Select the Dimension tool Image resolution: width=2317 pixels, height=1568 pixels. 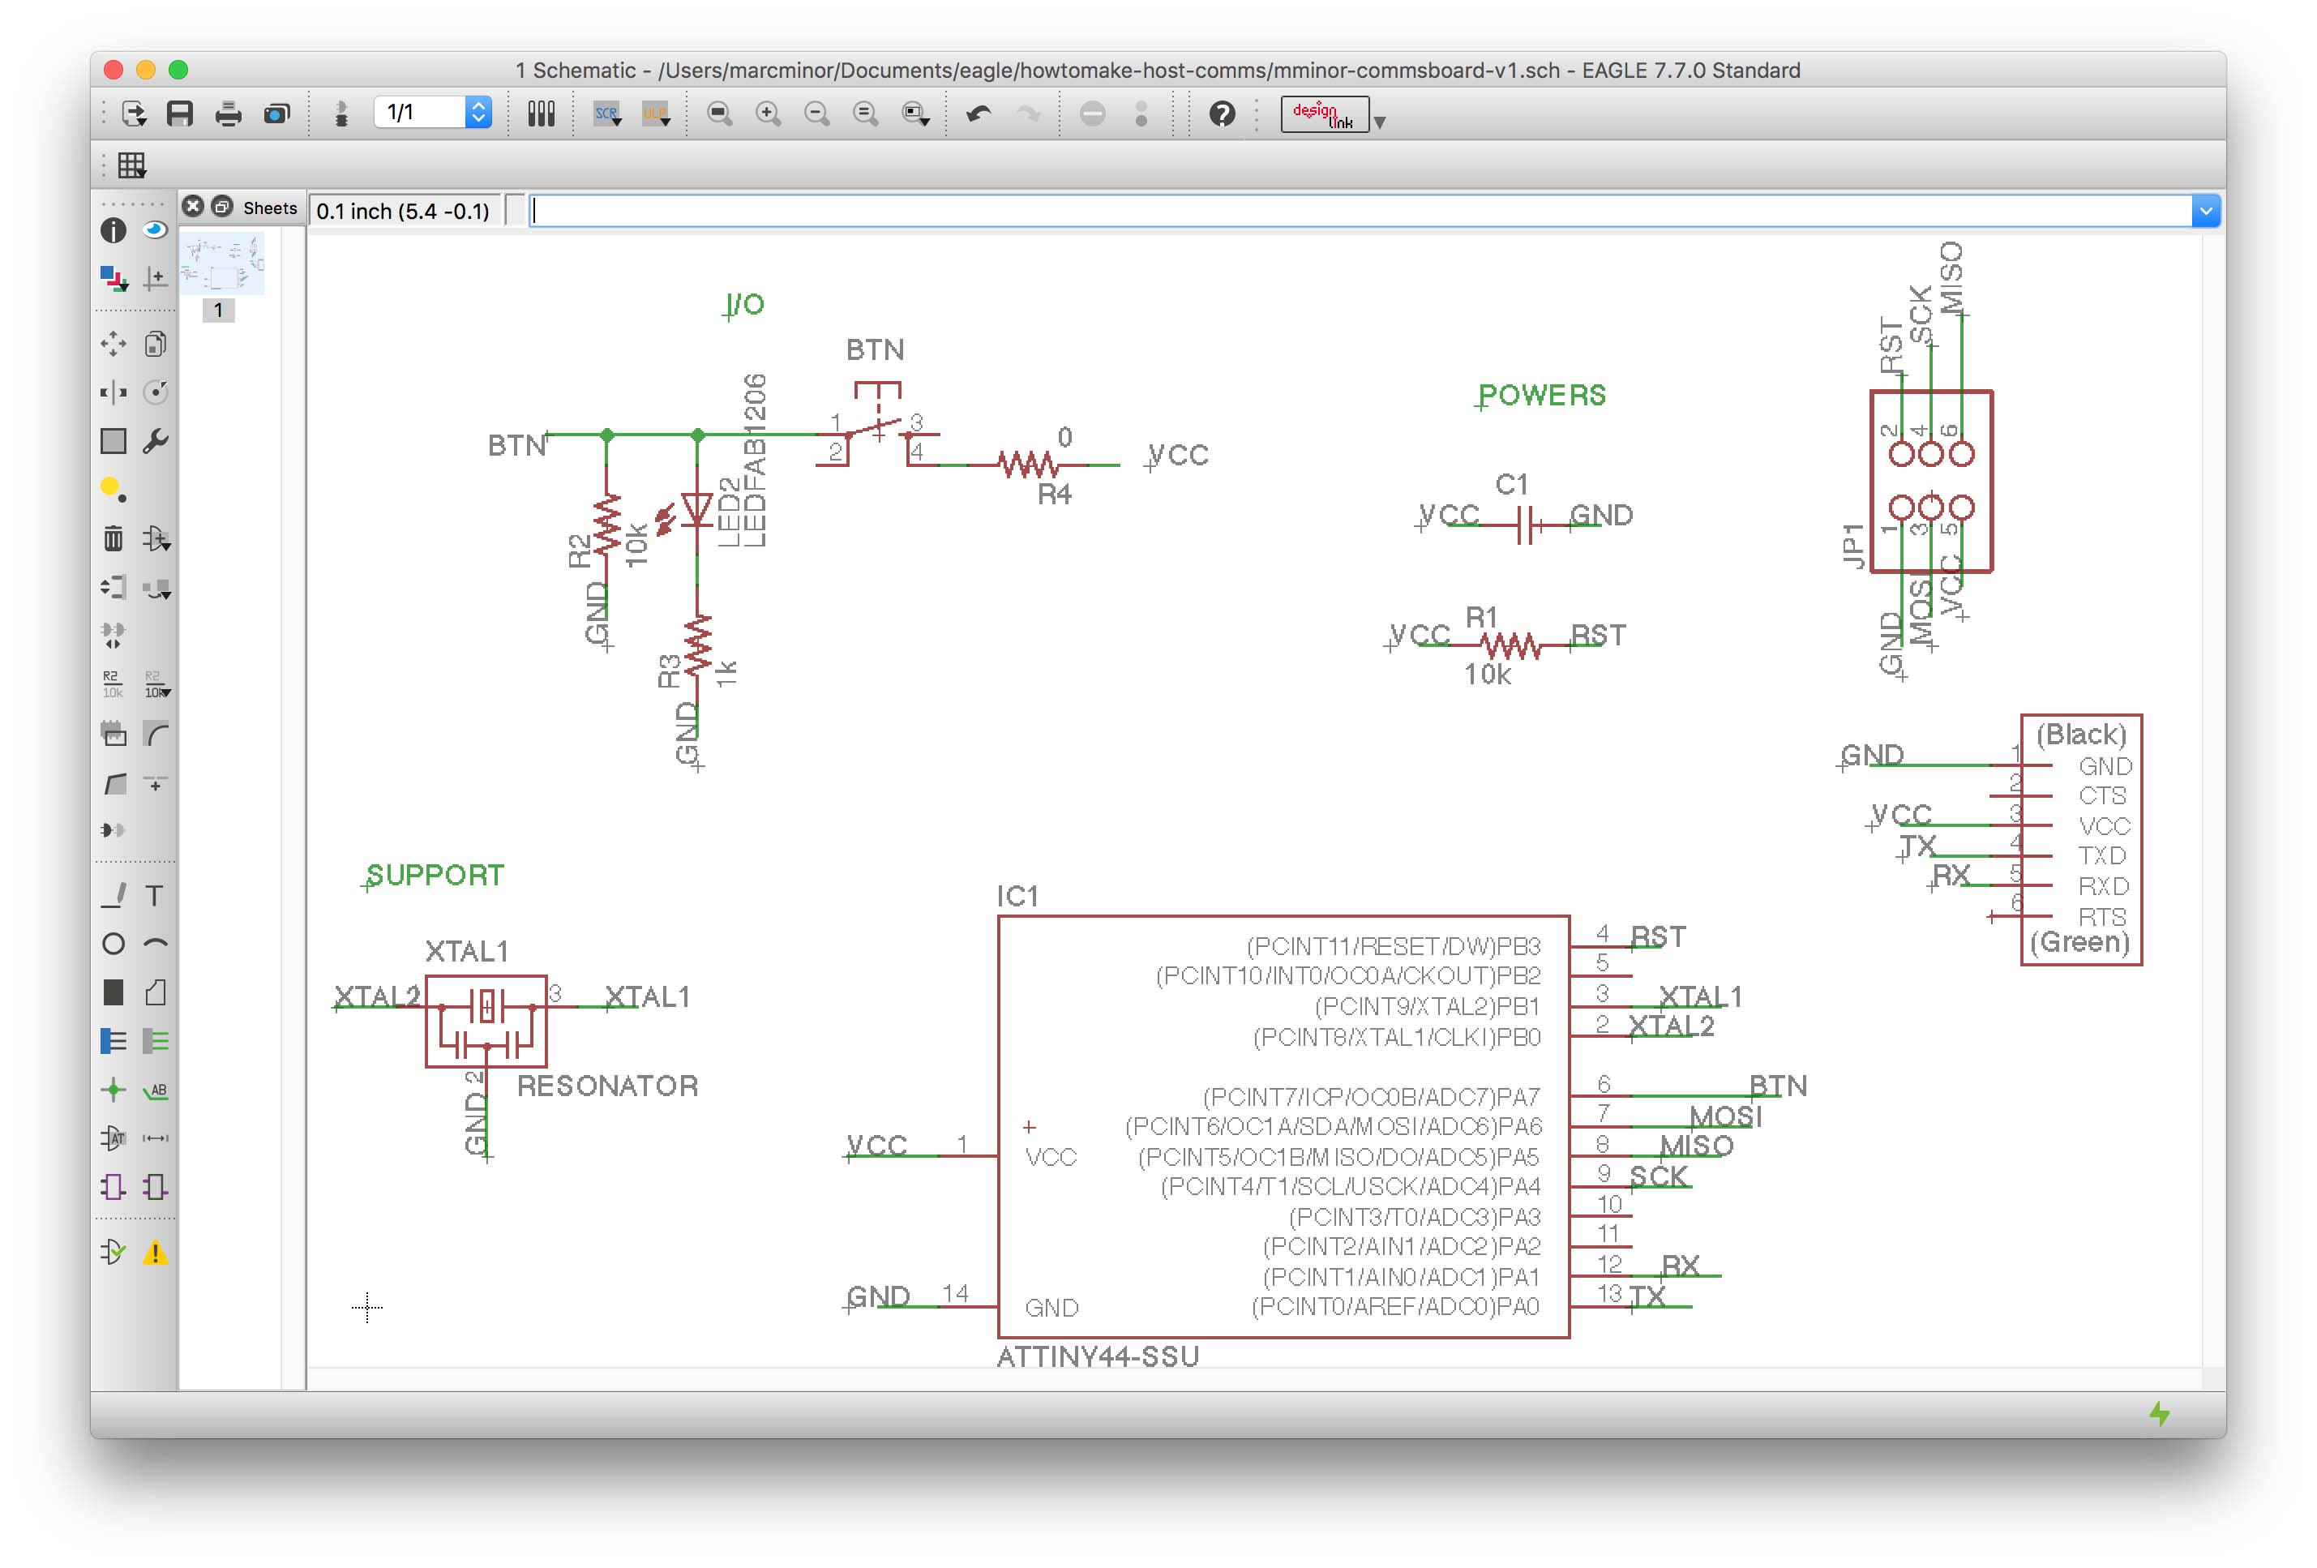155,1137
